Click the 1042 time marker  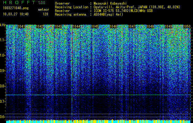(x=40, y=26)
